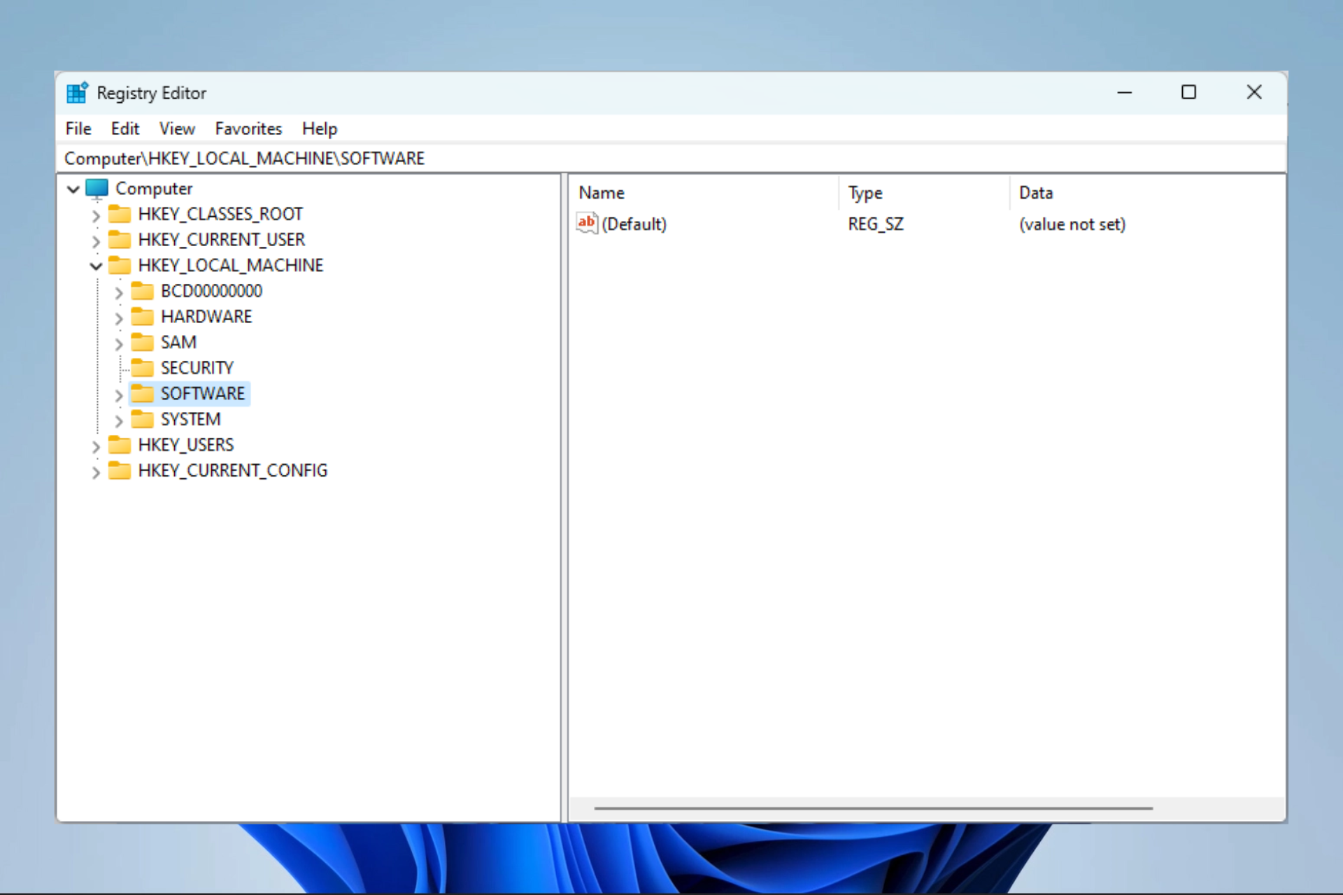Click the 'ab' string value icon for (Default)

click(587, 223)
